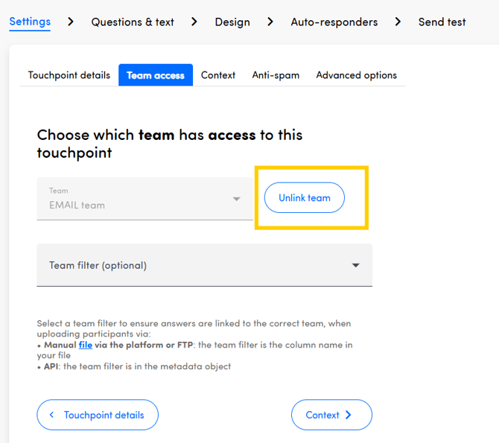Viewport: 499px width, 443px height.
Task: Click the Context next button
Action: (331, 415)
